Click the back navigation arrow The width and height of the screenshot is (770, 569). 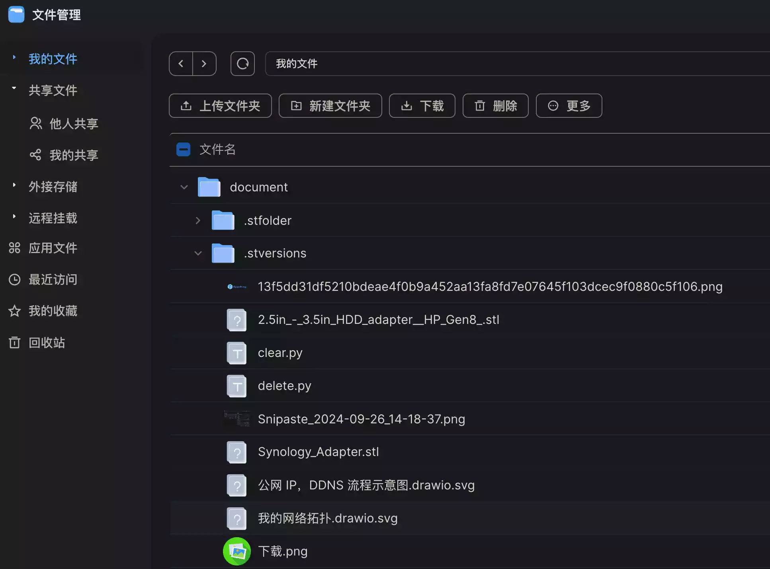click(x=181, y=64)
